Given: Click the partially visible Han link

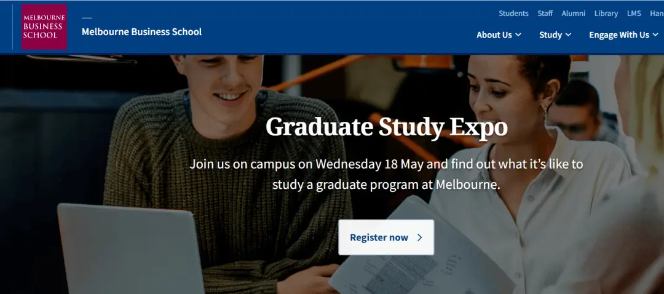Looking at the screenshot, I should point(657,14).
